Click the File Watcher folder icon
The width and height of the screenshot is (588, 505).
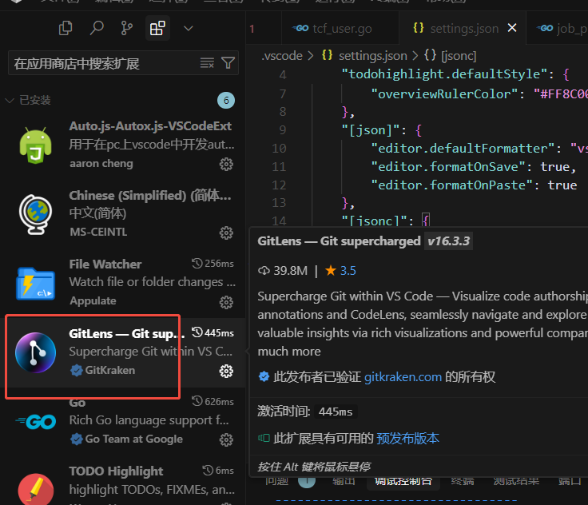(35, 284)
